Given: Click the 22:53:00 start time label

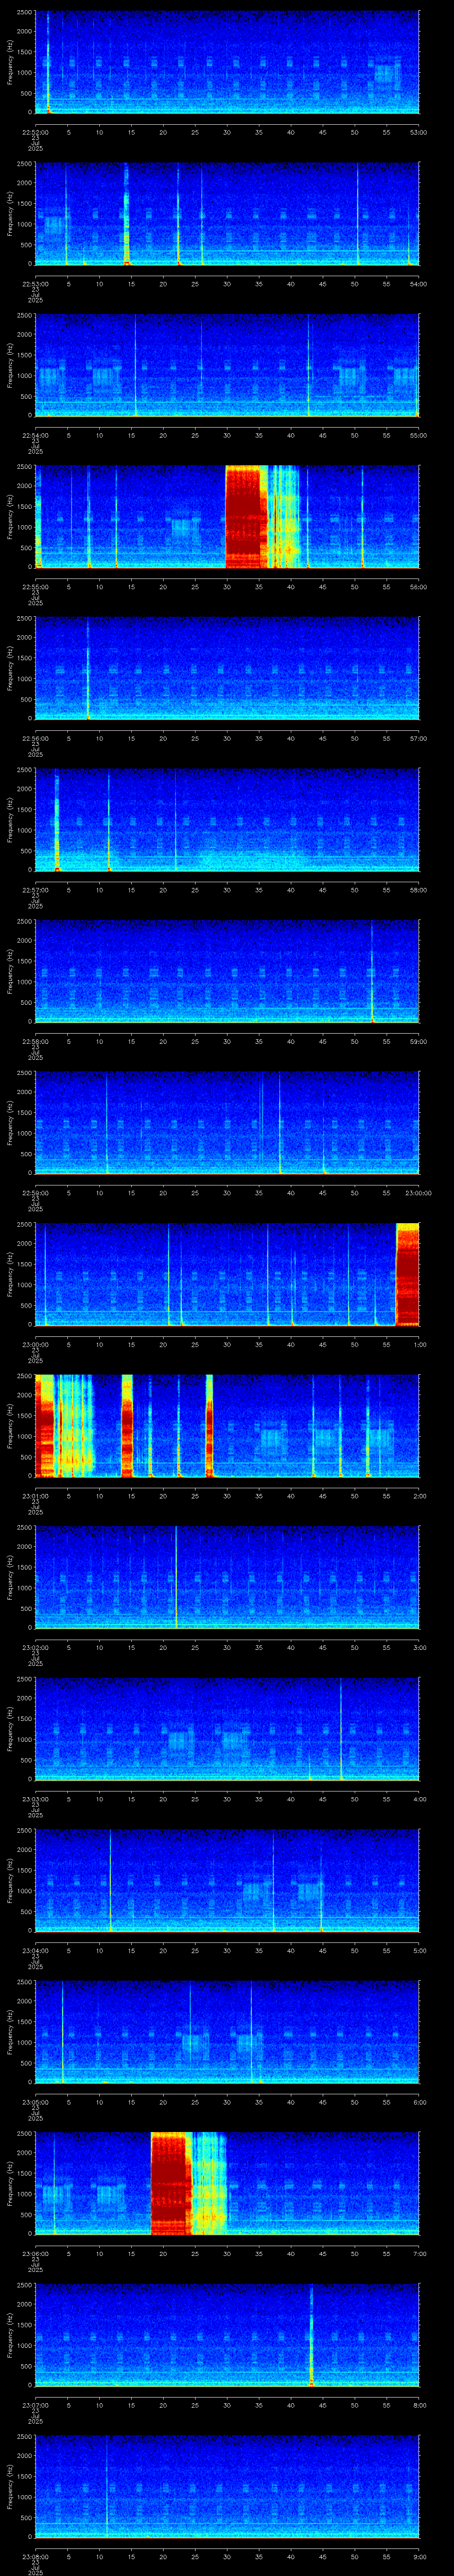Looking at the screenshot, I should pyautogui.click(x=35, y=284).
